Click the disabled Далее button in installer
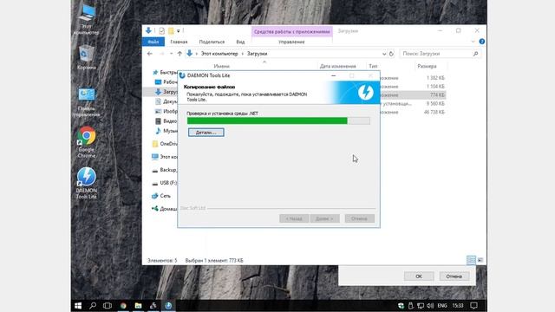The height and width of the screenshot is (312, 555). [324, 218]
